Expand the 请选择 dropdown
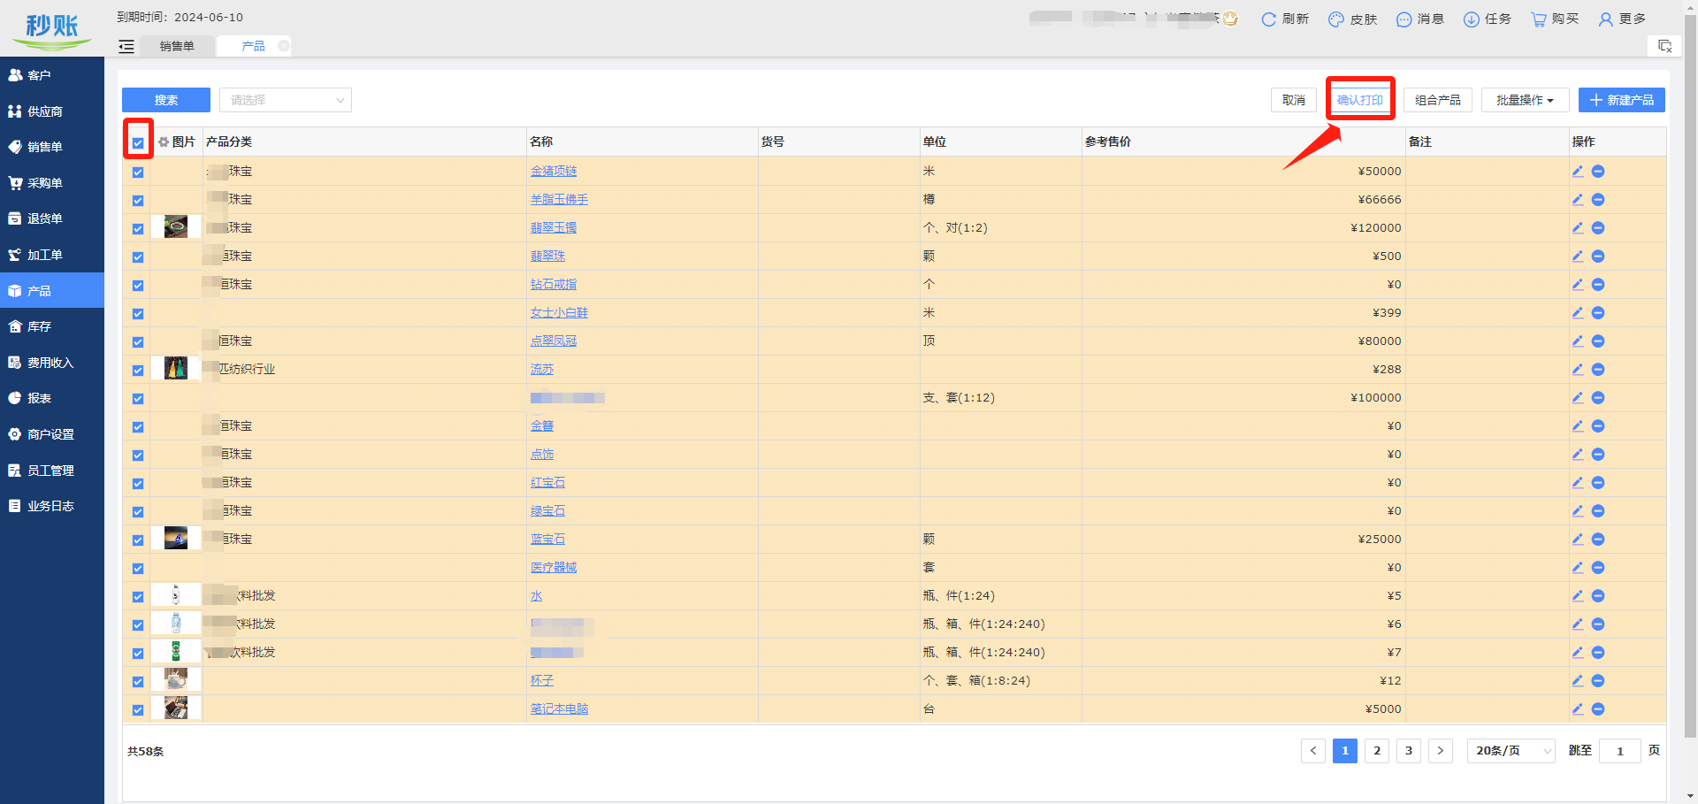 point(285,101)
